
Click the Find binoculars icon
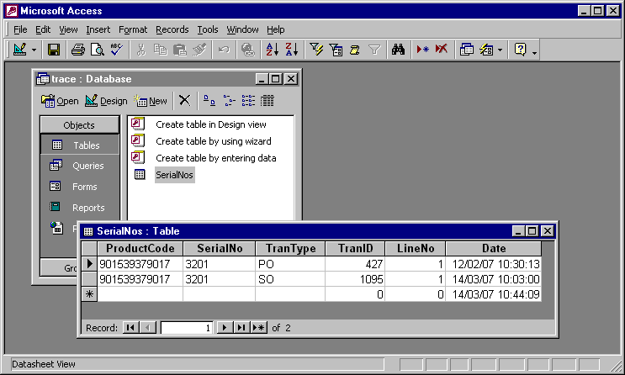click(x=398, y=50)
